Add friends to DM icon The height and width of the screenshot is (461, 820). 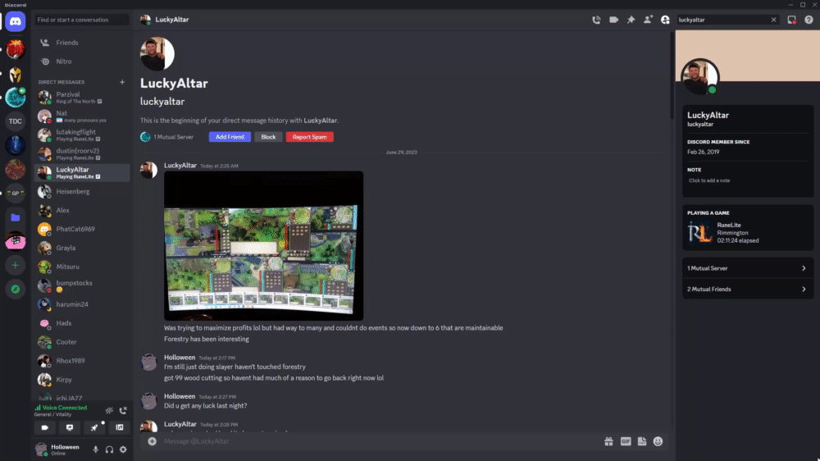pos(648,20)
